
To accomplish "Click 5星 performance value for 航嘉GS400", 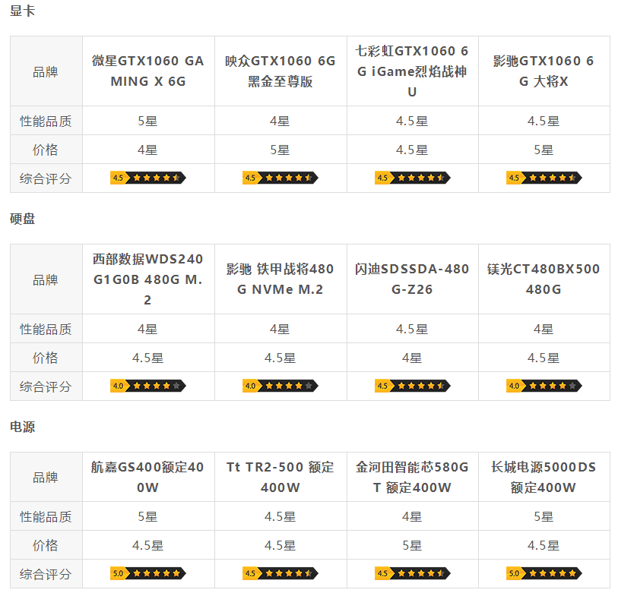I will 147,516.
